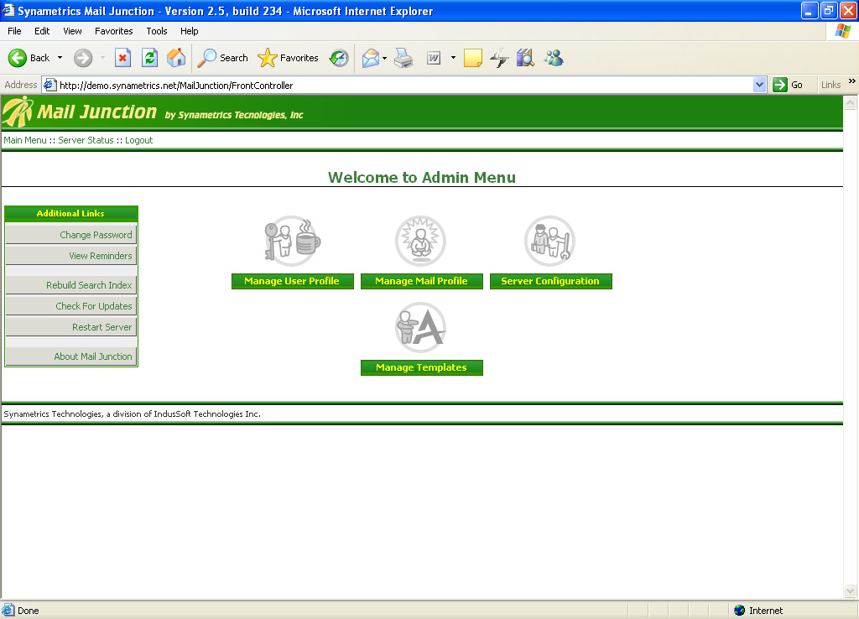
Task: Click the Manage User Profile key icon
Action: tap(293, 241)
